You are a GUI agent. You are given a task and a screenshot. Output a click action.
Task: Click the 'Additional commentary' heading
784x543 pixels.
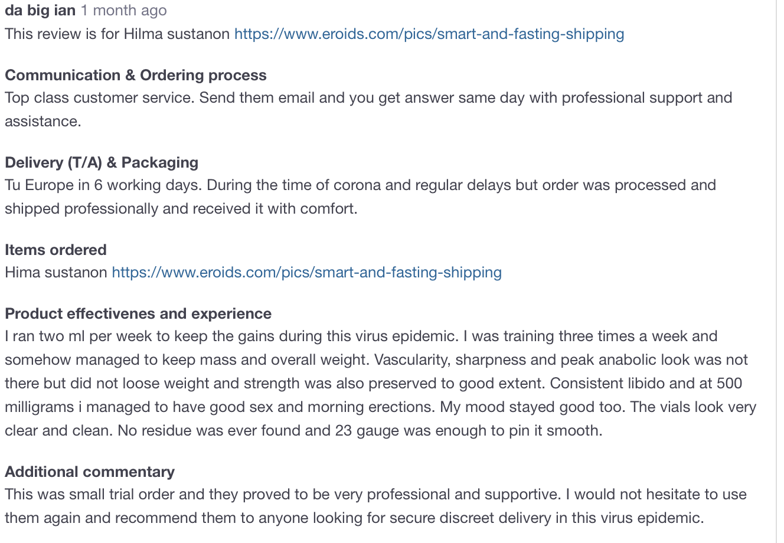coord(90,472)
